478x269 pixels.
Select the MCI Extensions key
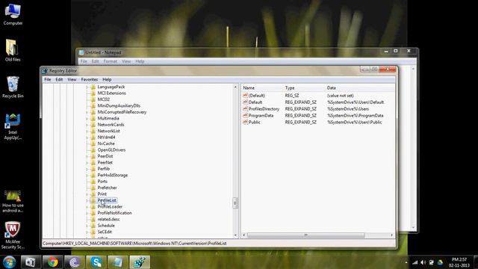click(111, 93)
